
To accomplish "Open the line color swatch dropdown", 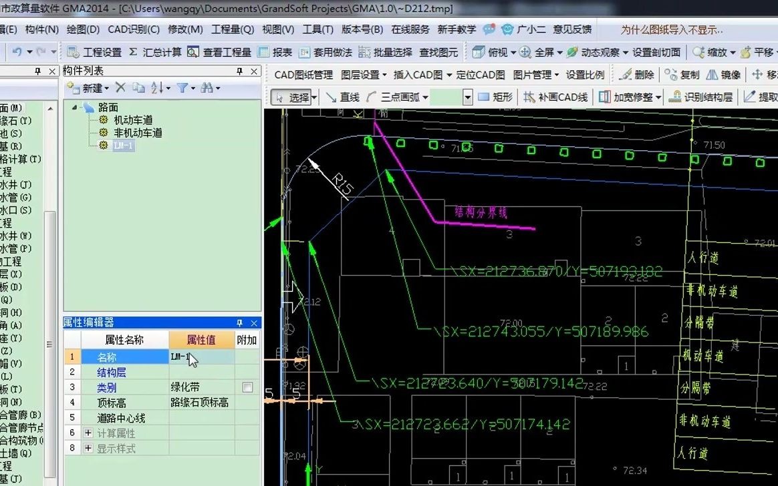I will click(x=467, y=96).
